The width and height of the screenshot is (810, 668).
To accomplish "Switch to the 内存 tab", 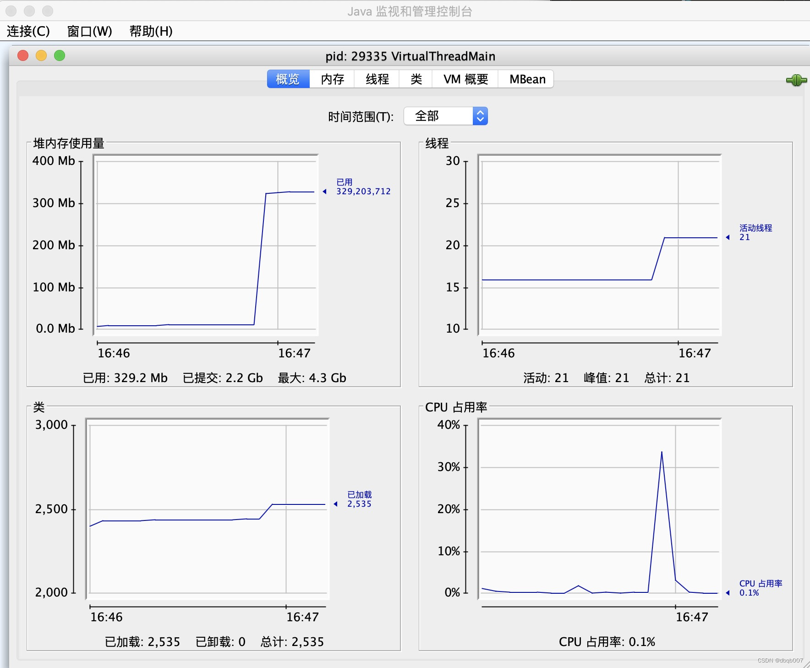I will [x=333, y=79].
